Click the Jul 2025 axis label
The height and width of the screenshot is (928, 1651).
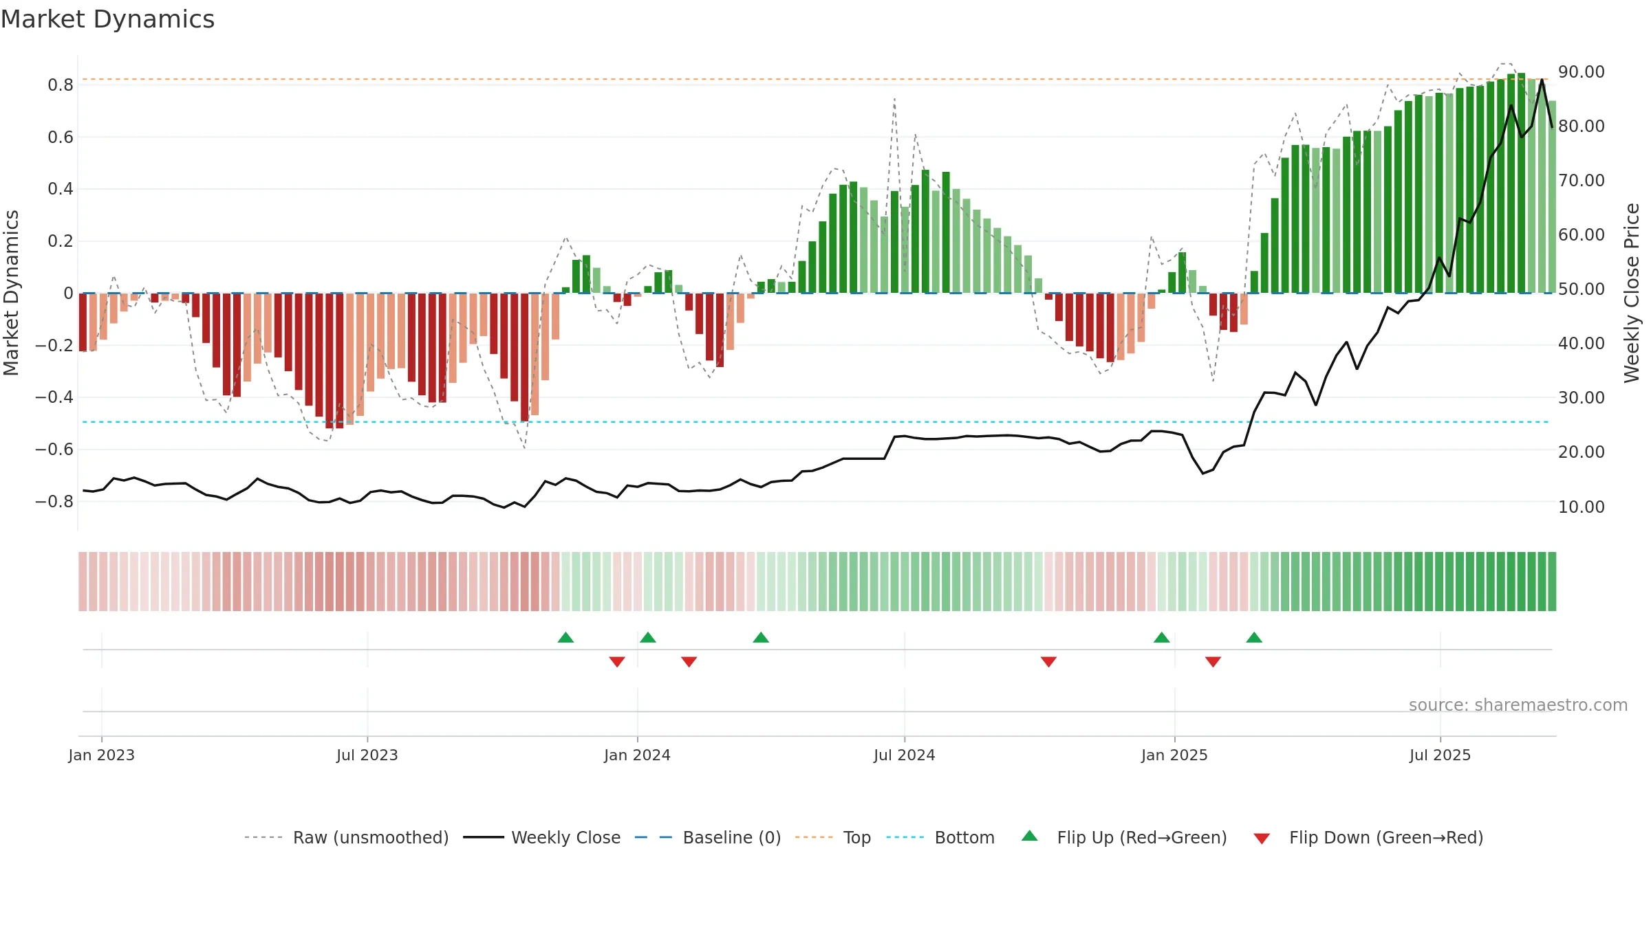click(x=1440, y=755)
